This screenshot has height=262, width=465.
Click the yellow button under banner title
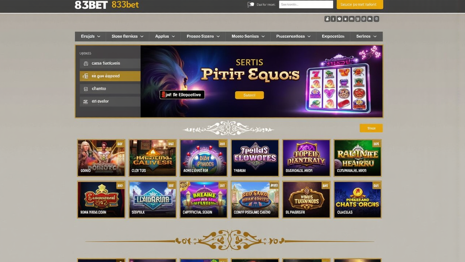[249, 95]
